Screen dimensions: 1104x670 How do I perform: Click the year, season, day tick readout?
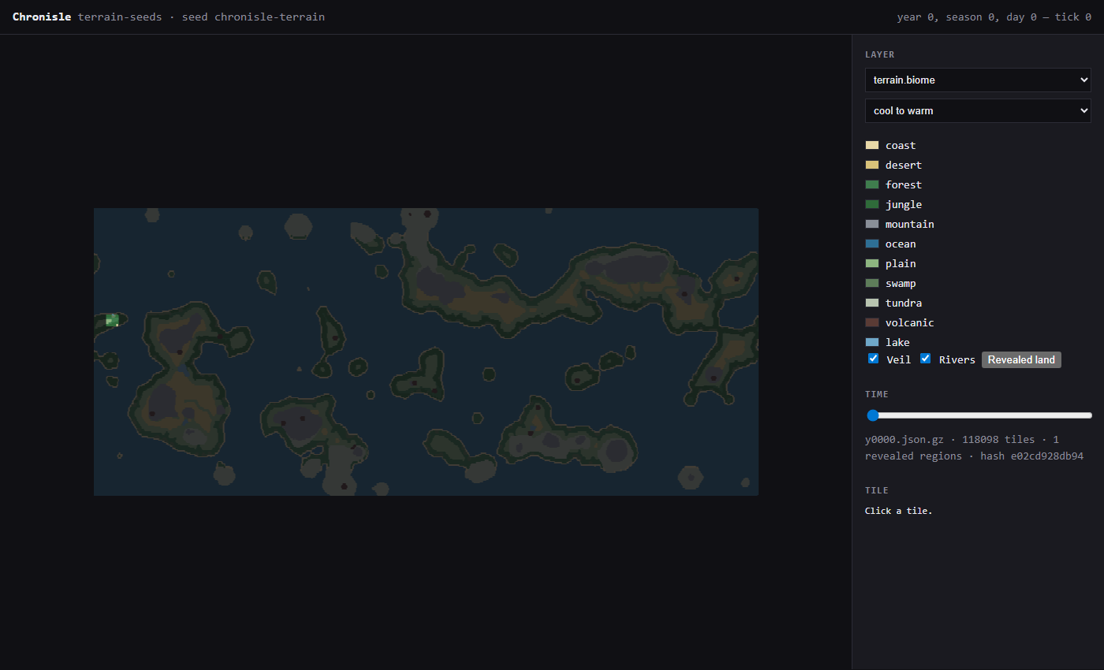[994, 17]
